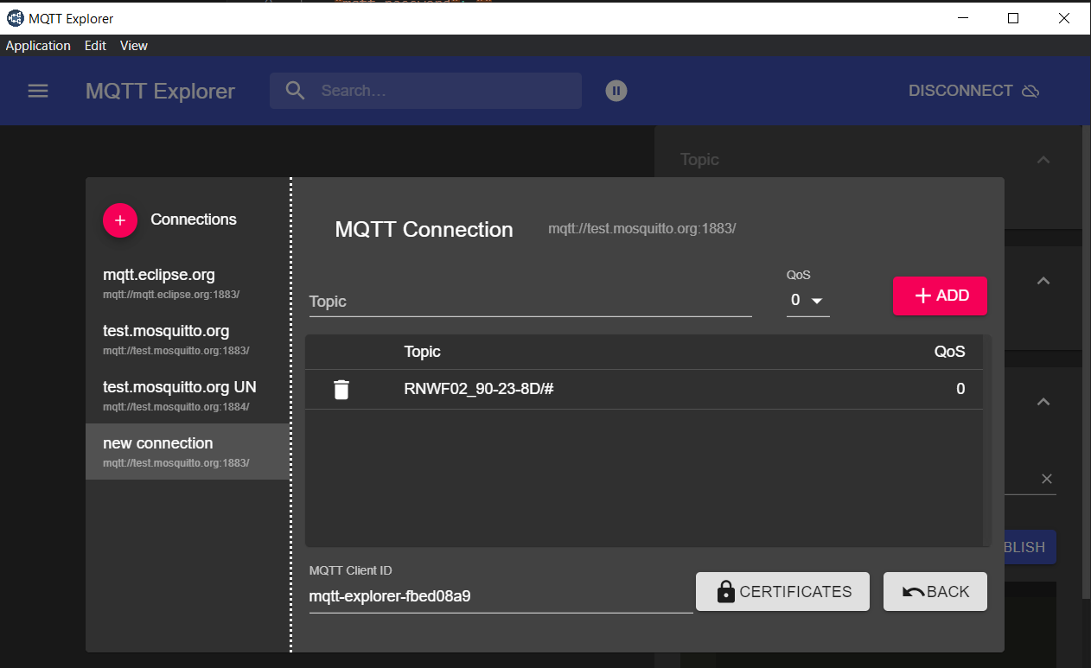The image size is (1091, 668).
Task: Collapse the Topic panel chevron
Action: pos(1043,160)
